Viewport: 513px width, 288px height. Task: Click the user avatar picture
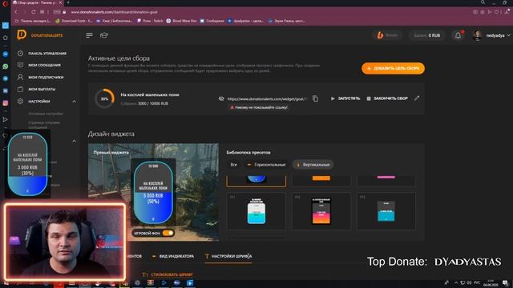point(478,35)
